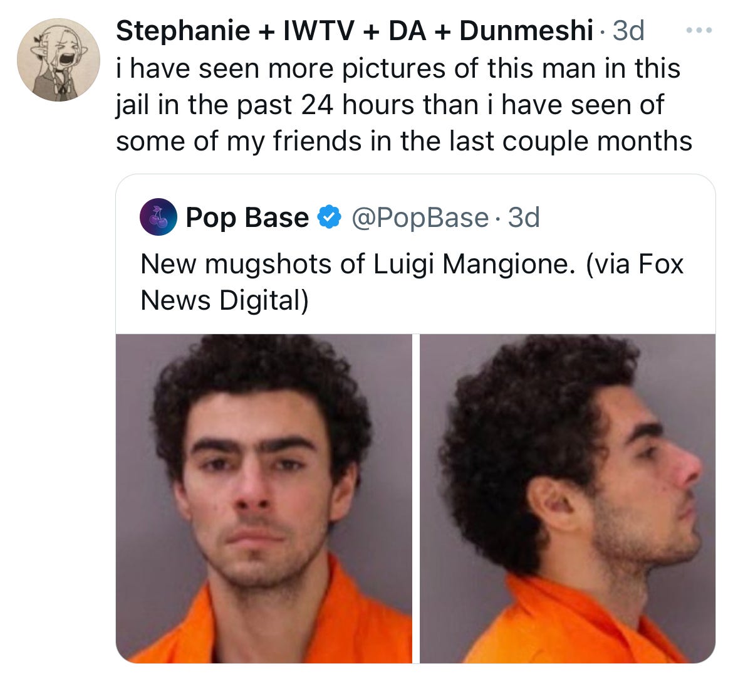Click the 3d timestamp on quoted tweet
This screenshot has height=674, width=733.
tap(524, 218)
